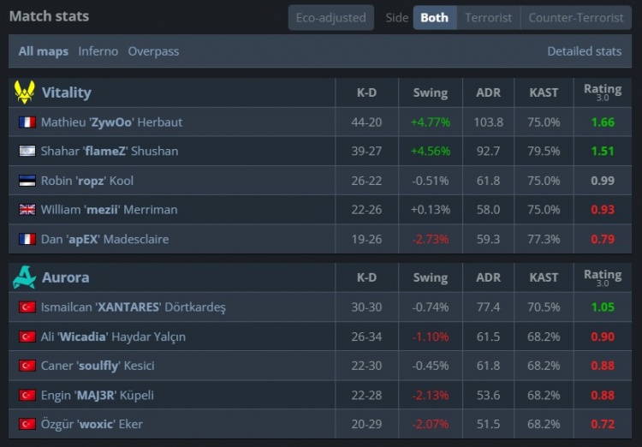Screen dimensions: 642x447
Task: Click the Turkish flag beside XANTARES
Action: click(27, 307)
